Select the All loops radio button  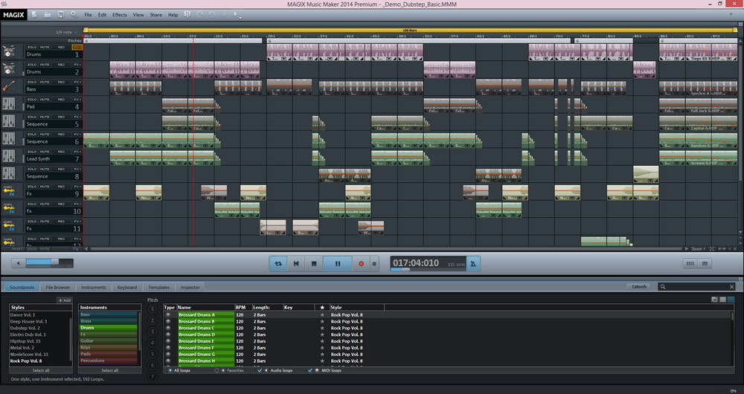pos(170,370)
